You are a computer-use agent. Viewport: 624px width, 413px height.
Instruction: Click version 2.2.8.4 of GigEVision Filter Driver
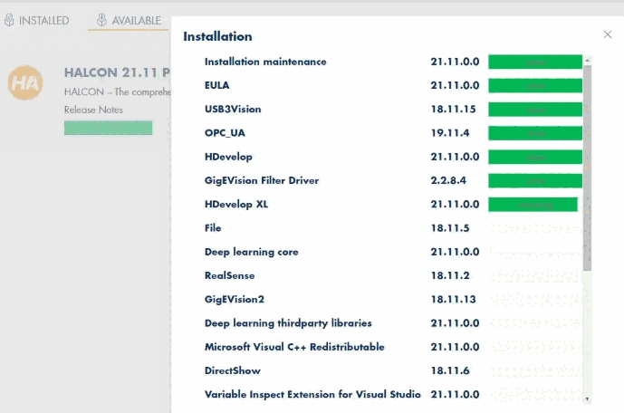point(448,180)
